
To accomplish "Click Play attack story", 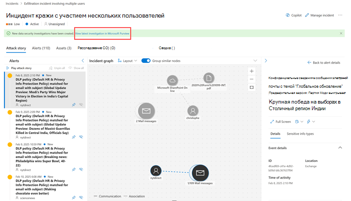I will [x=19, y=68].
